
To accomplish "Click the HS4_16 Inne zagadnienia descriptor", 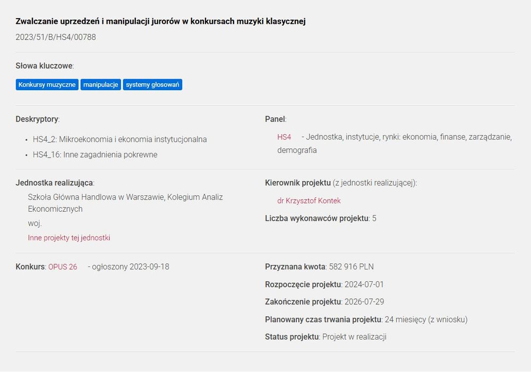I will pyautogui.click(x=95, y=155).
